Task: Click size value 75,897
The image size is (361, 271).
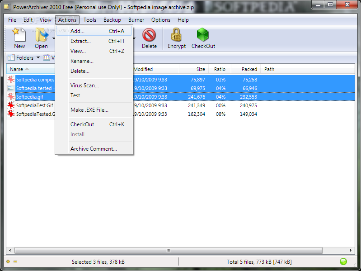Action: [x=198, y=80]
